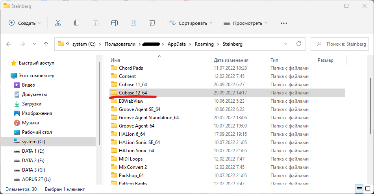Click the folder icon in the address bar

point(61,44)
